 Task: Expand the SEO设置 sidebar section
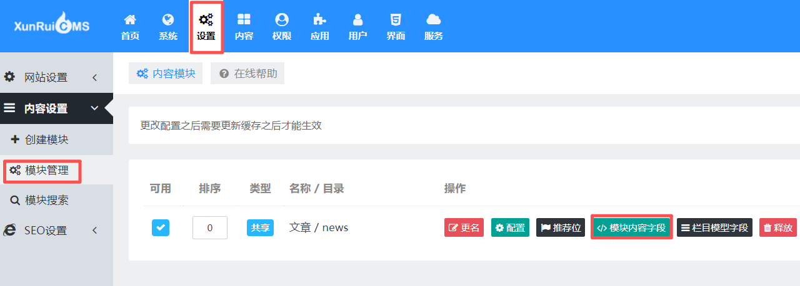(x=56, y=231)
